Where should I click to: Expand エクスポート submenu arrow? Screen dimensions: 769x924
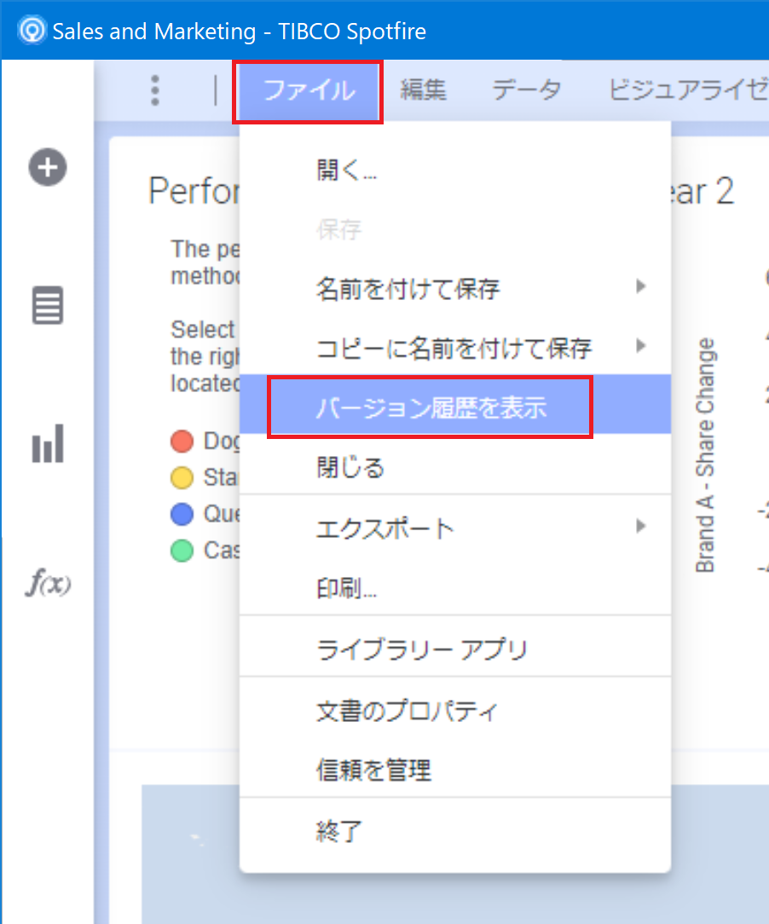coord(640,526)
